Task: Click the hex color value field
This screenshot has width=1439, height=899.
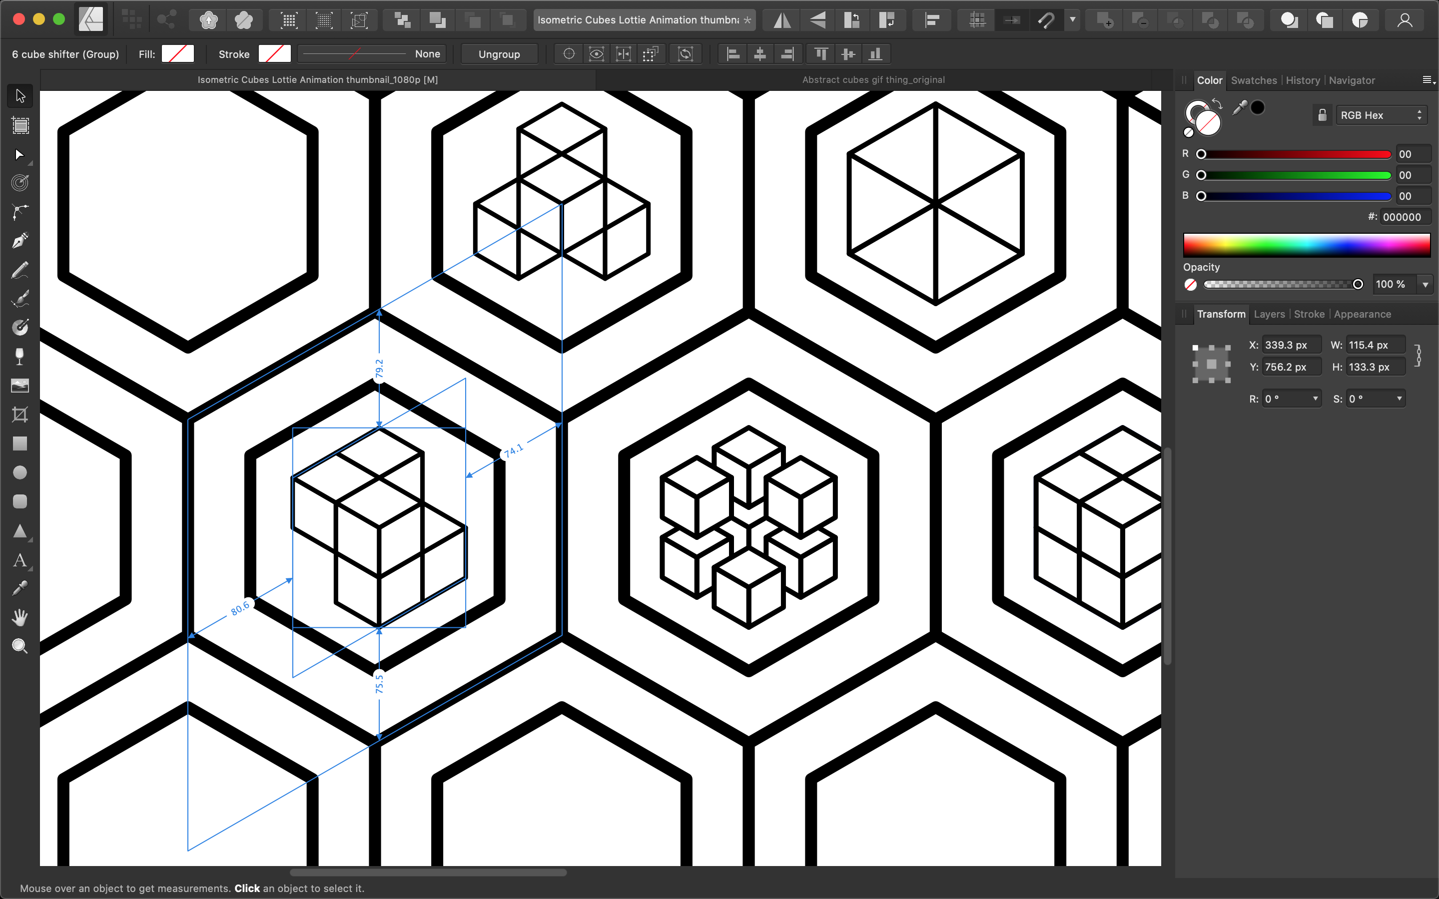Action: [x=1405, y=217]
